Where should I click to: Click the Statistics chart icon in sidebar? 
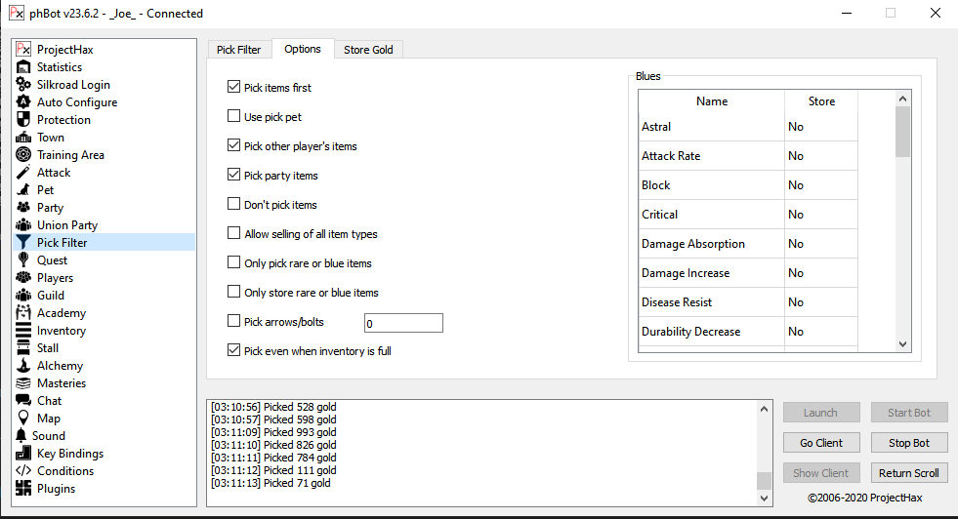point(23,67)
